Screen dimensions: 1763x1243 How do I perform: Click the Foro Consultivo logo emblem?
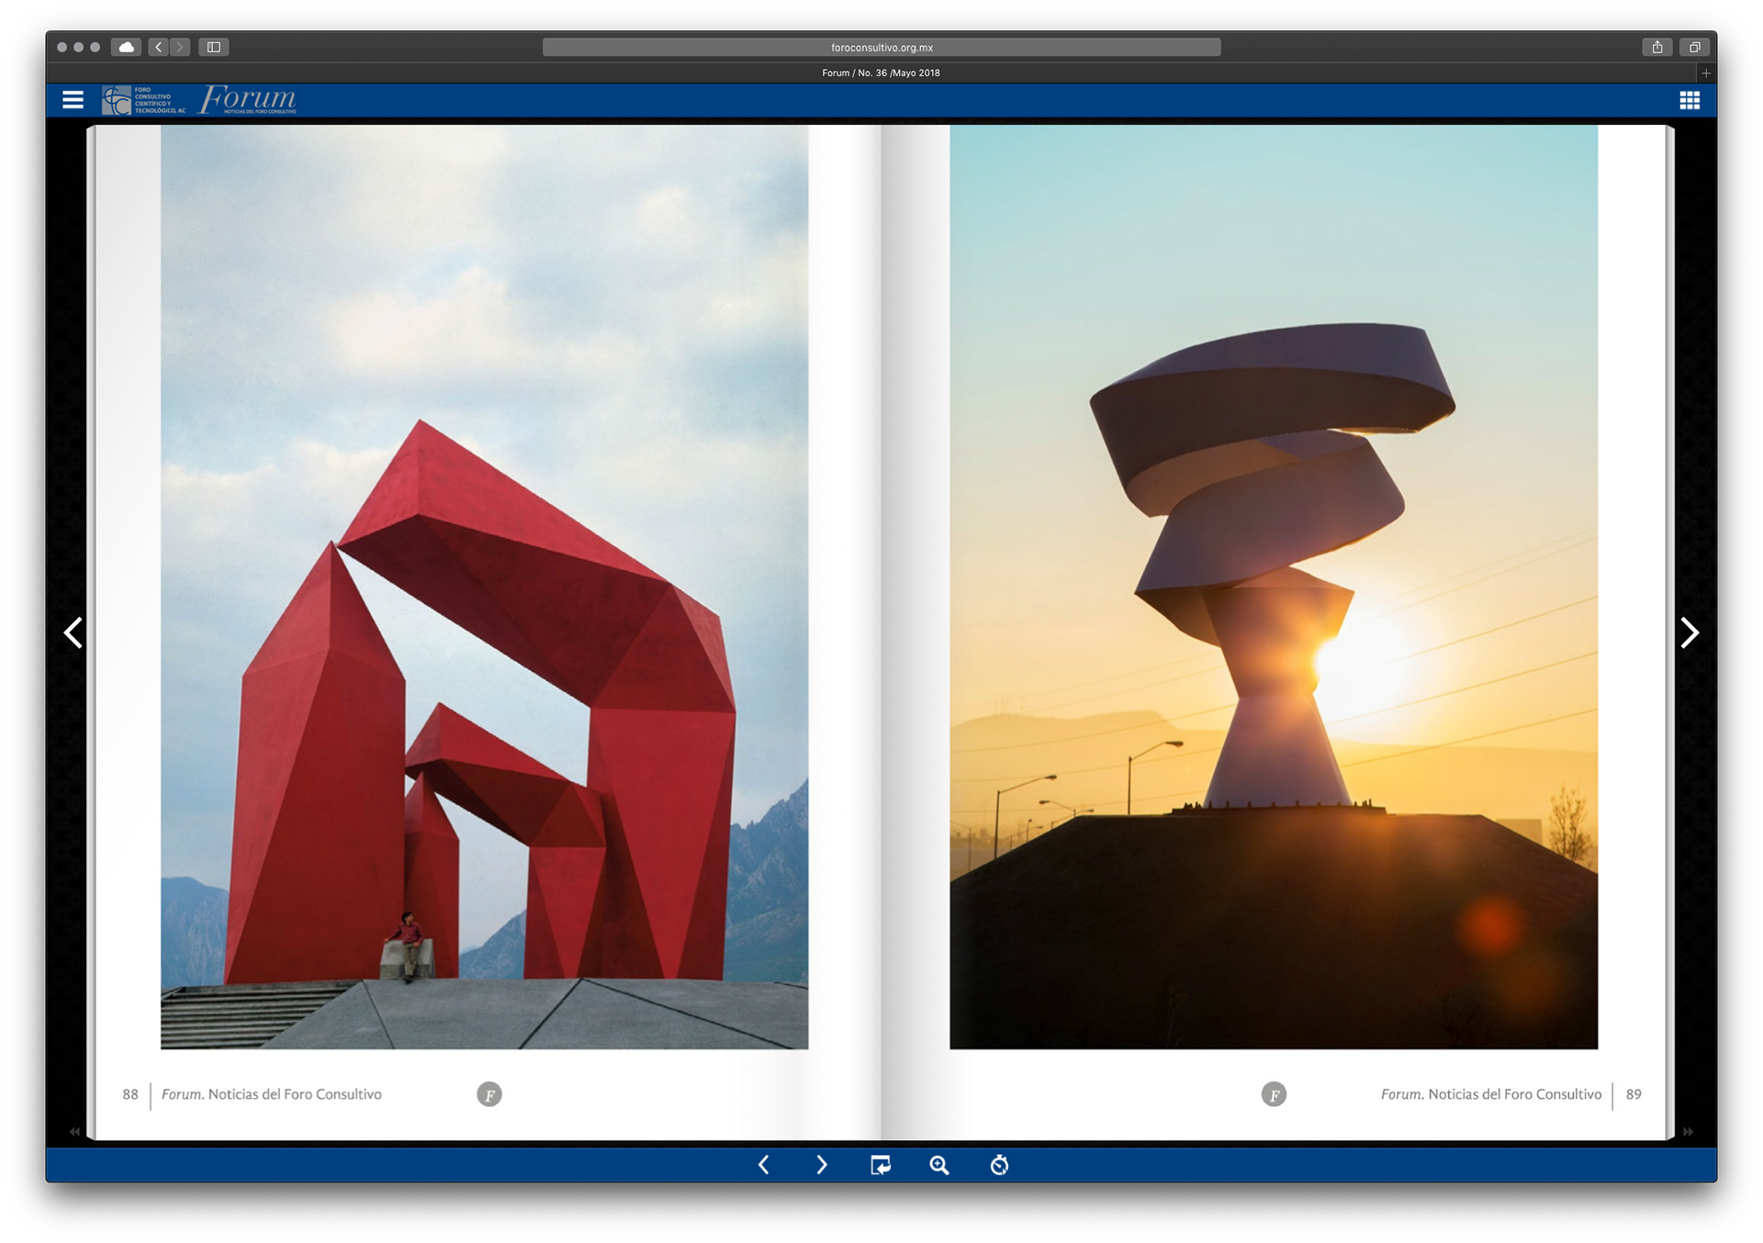click(x=117, y=100)
